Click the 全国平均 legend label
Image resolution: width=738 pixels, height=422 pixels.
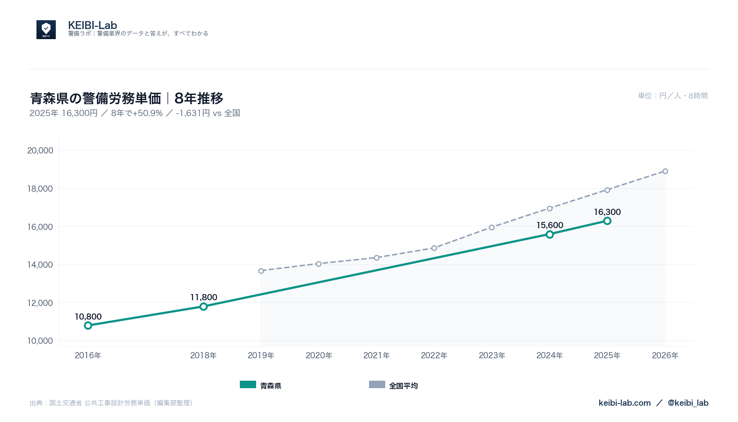point(403,386)
